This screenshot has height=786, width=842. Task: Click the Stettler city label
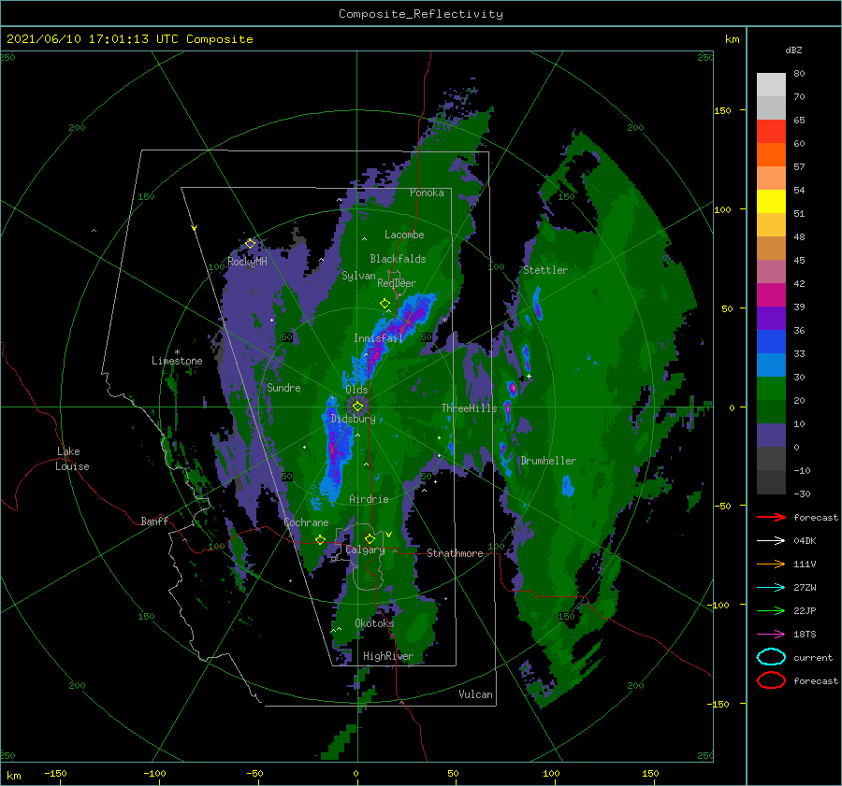(545, 270)
